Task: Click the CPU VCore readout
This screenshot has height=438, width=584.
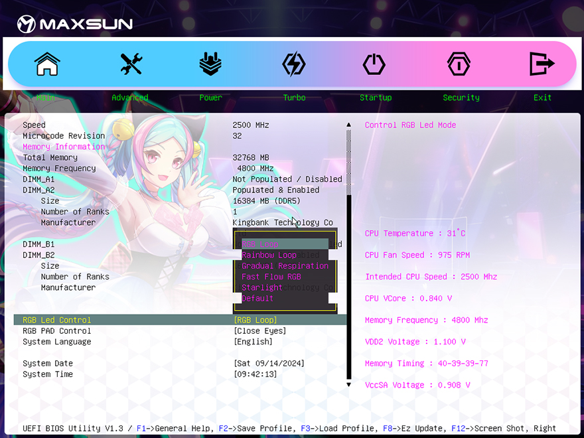Action: (408, 299)
